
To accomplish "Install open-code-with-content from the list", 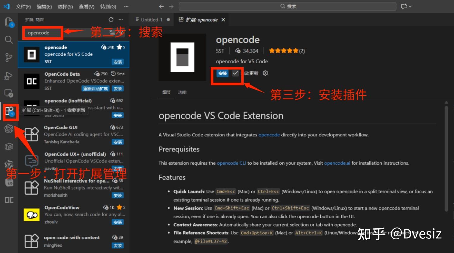I will pyautogui.click(x=118, y=246).
